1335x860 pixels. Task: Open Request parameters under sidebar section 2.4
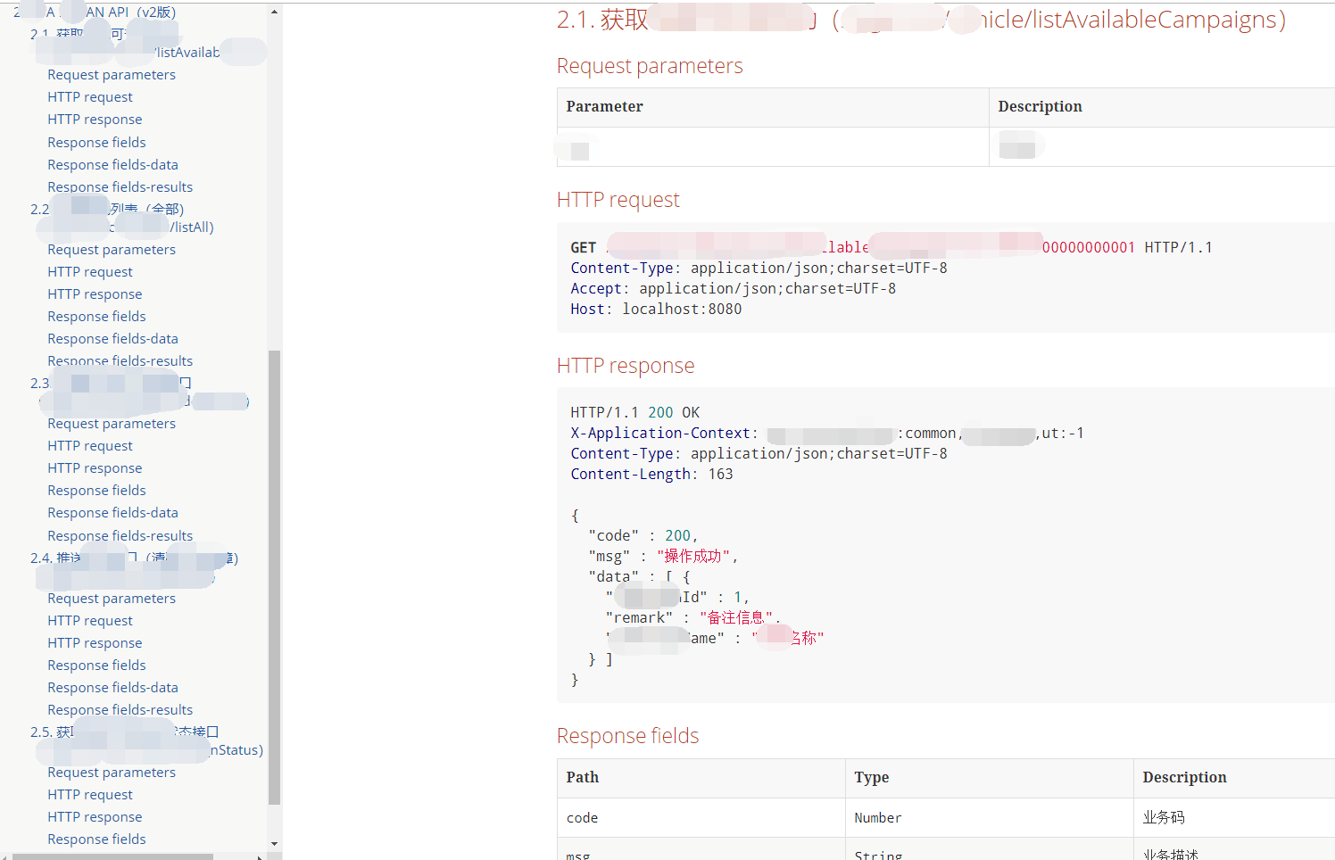pyautogui.click(x=112, y=599)
